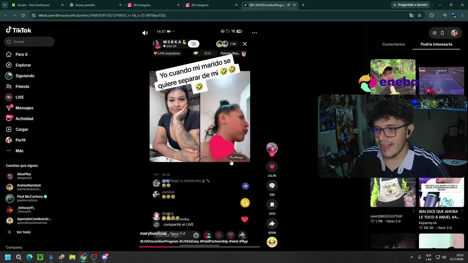Seek using the video progress bar
This screenshot has width=468, height=263.
click(200, 247)
